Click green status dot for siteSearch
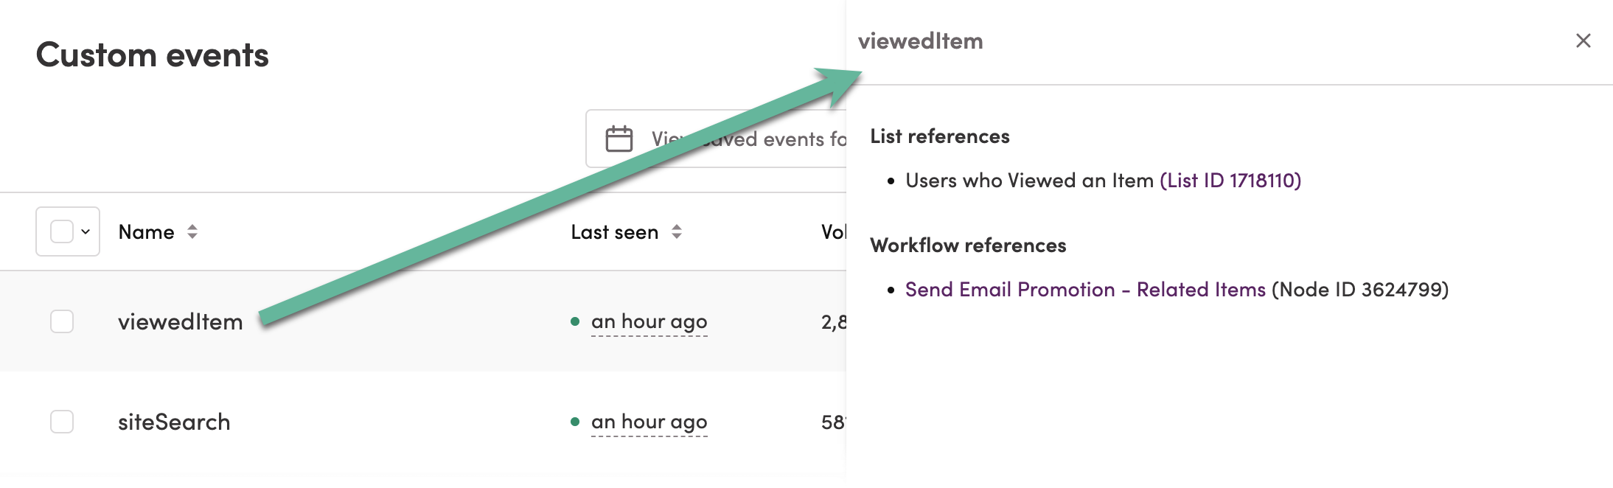Viewport: 1613px width, 488px height. pos(575,422)
